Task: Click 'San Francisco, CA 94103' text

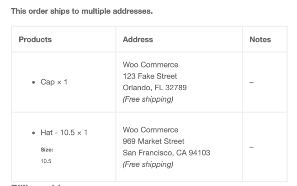Action: tap(166, 153)
